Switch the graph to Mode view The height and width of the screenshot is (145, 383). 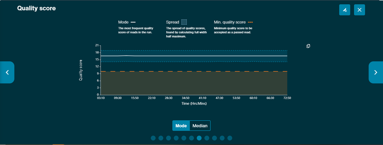[x=181, y=126]
